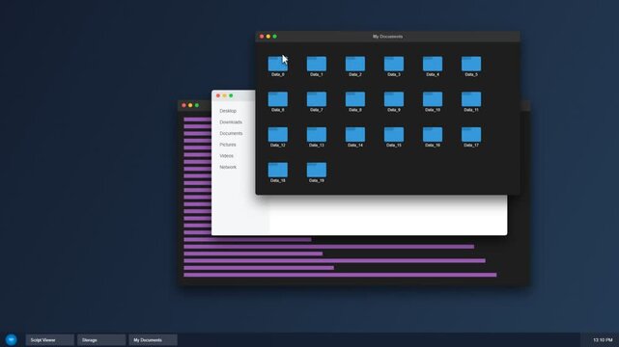Select the Data_3 folder icon
The height and width of the screenshot is (347, 619).
pos(394,64)
